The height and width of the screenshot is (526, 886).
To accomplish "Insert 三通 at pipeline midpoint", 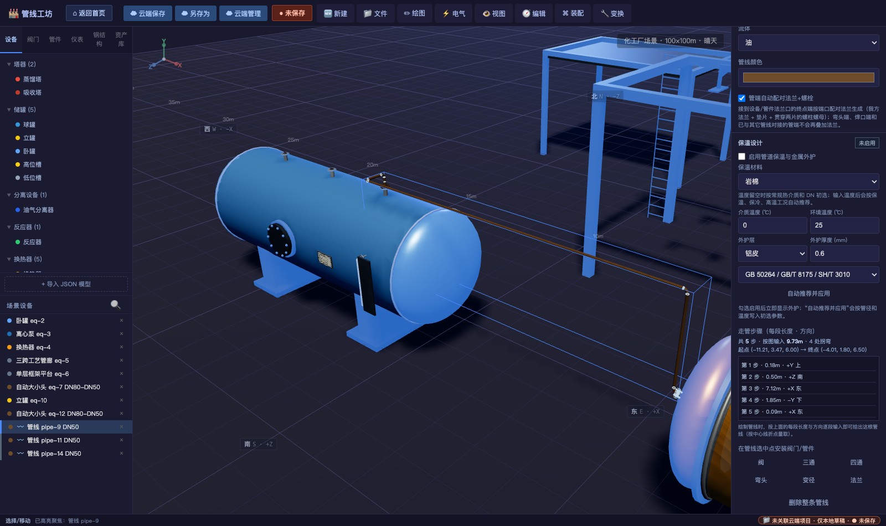I will [x=808, y=462].
